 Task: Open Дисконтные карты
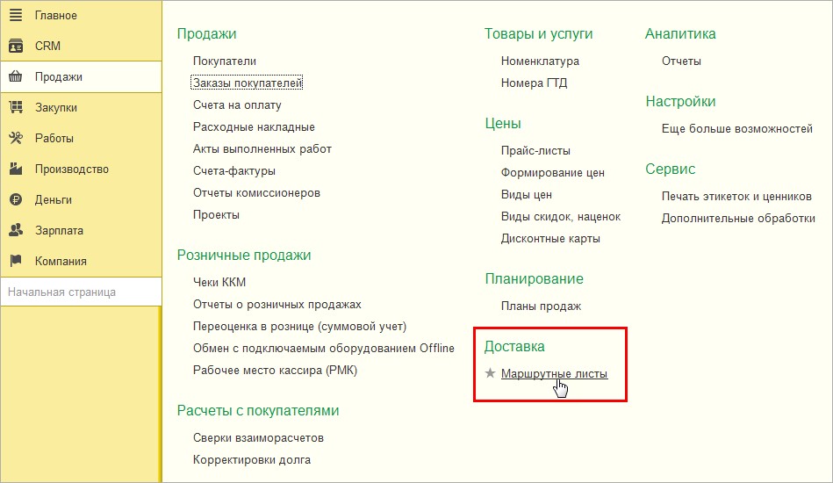coord(550,239)
